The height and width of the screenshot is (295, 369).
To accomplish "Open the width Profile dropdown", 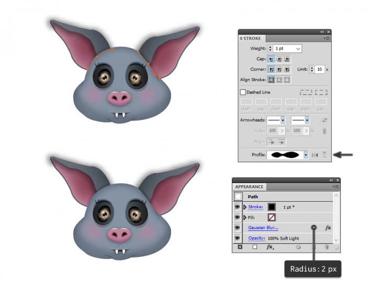I will coord(306,155).
